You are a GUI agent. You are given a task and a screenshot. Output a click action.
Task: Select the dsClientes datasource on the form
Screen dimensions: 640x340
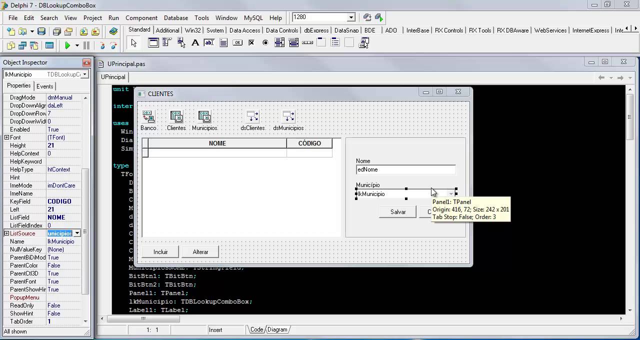[253, 116]
